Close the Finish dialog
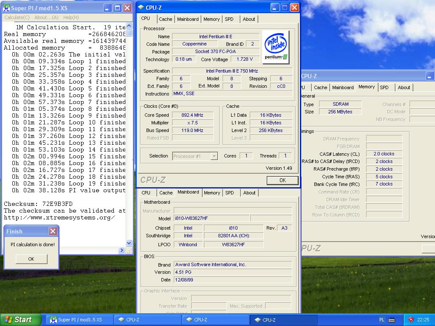This screenshot has width=435, height=326. click(53, 231)
